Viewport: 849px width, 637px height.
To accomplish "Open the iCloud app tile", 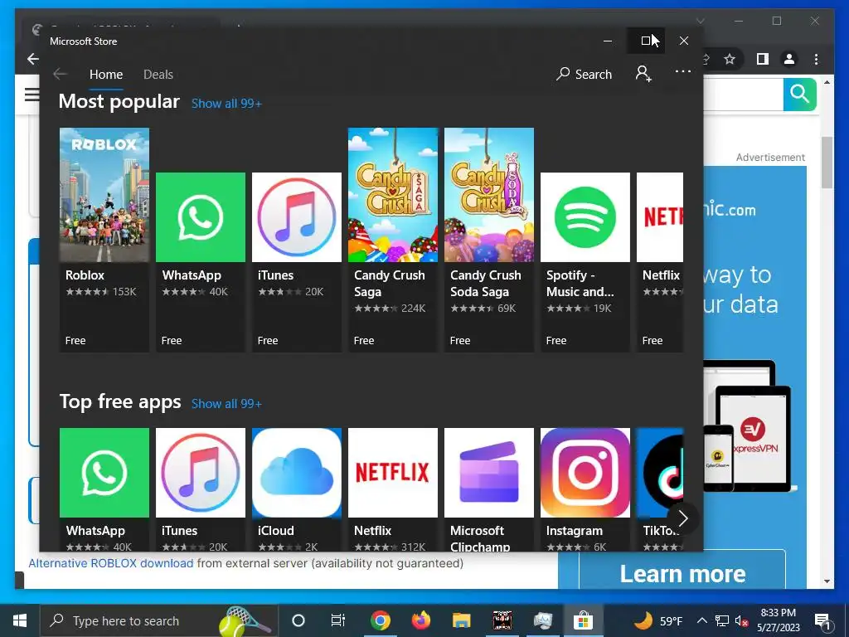I will pos(297,489).
